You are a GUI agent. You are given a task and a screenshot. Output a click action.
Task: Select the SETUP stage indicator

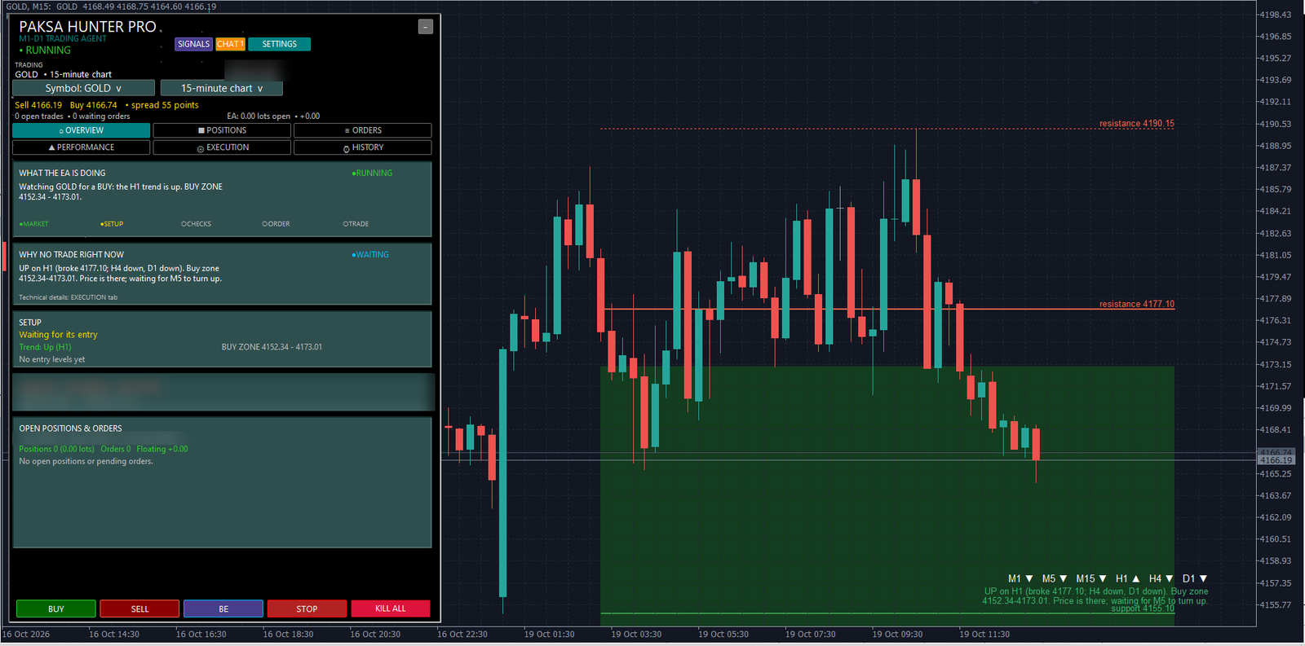[112, 224]
